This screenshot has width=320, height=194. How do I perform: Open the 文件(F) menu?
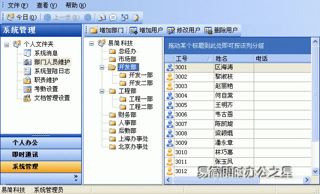[x=18, y=5]
